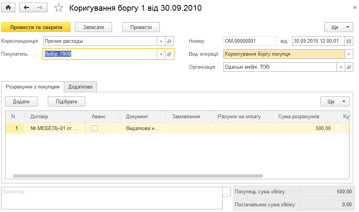Move the table horizontal scrollbar
The width and height of the screenshot is (359, 212).
point(138,176)
